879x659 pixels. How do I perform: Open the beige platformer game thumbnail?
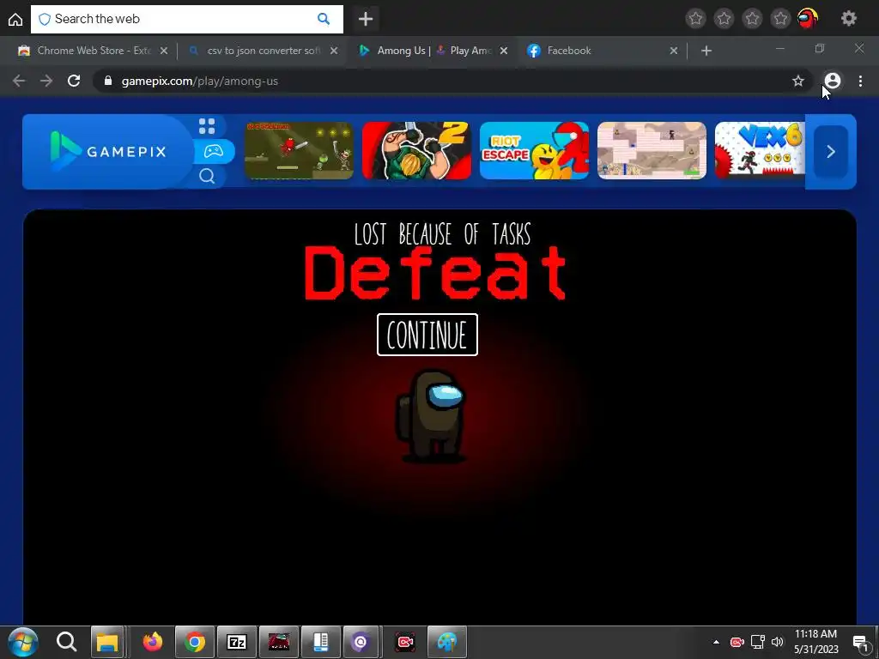pyautogui.click(x=652, y=151)
